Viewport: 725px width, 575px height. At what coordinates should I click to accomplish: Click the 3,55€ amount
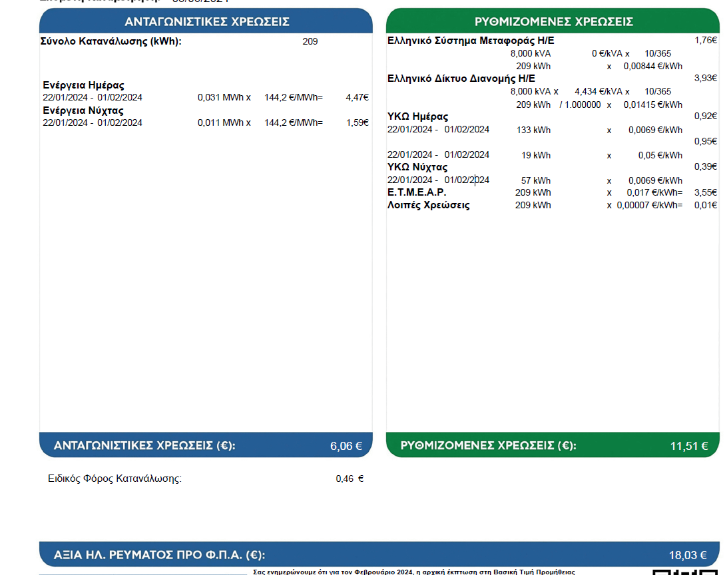pyautogui.click(x=706, y=193)
